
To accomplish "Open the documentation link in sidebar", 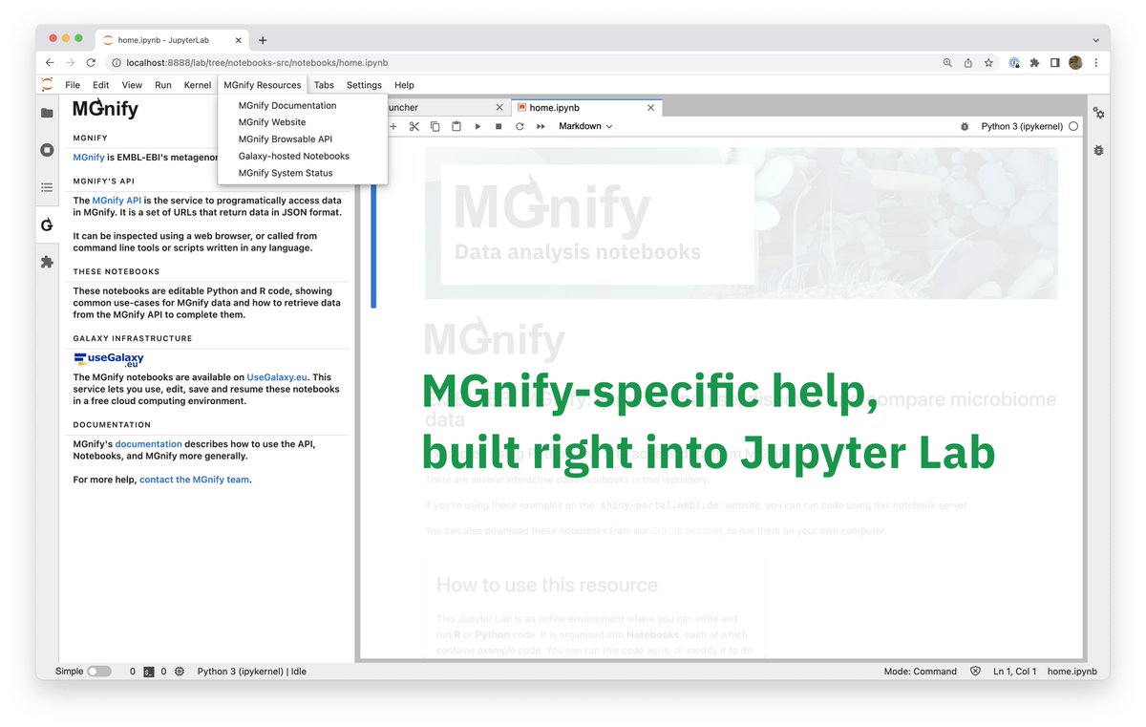I will click(x=148, y=444).
